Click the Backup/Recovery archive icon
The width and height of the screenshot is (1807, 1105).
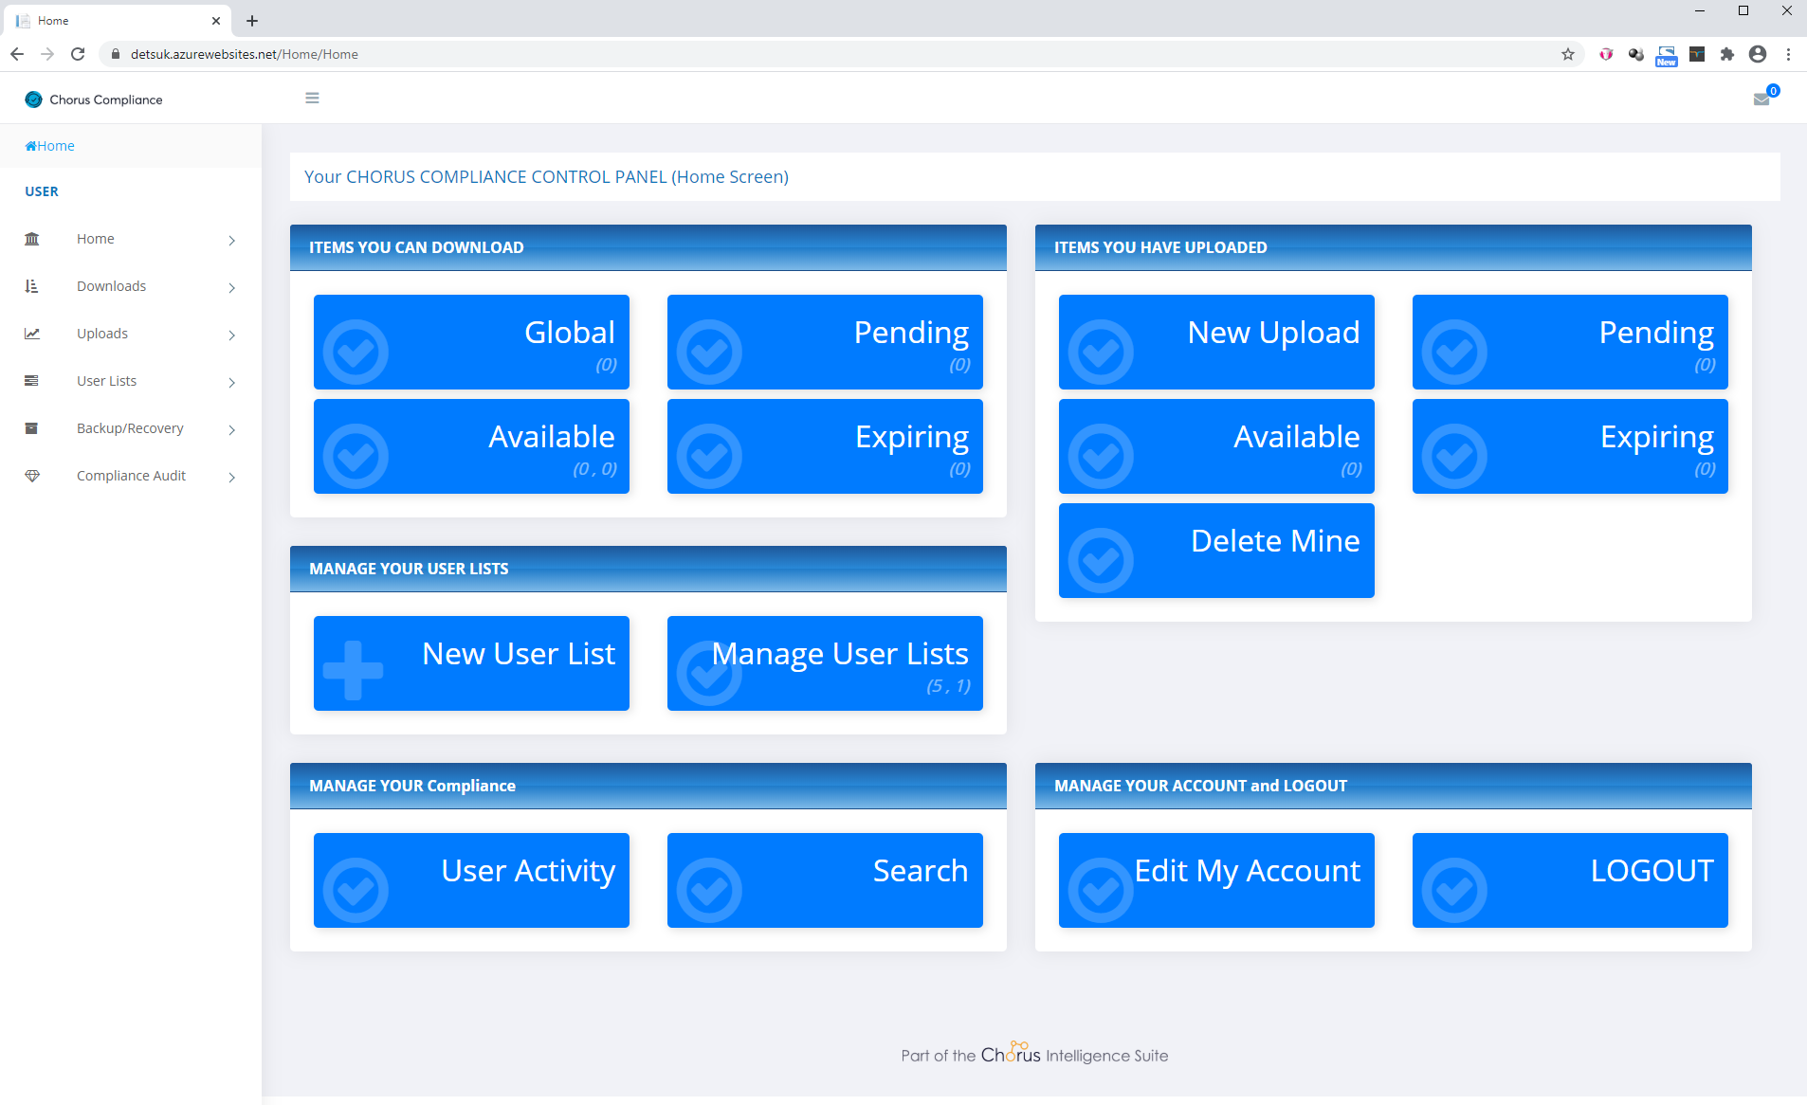point(32,428)
